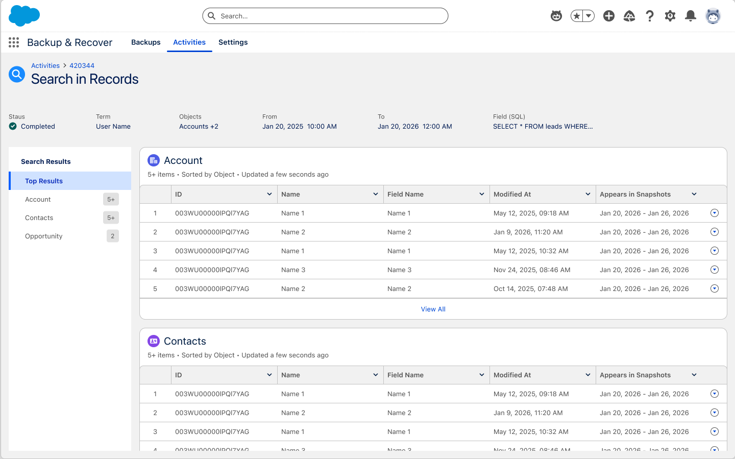
Task: Click the Completed status check icon
Action: click(13, 126)
